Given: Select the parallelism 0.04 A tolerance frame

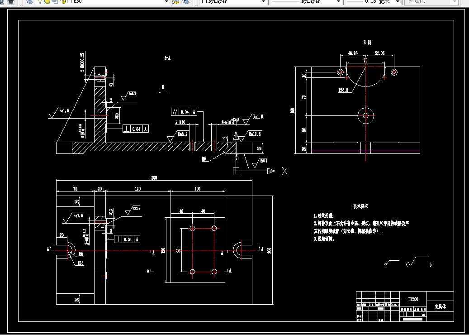Looking at the screenshot, I should pos(184,112).
